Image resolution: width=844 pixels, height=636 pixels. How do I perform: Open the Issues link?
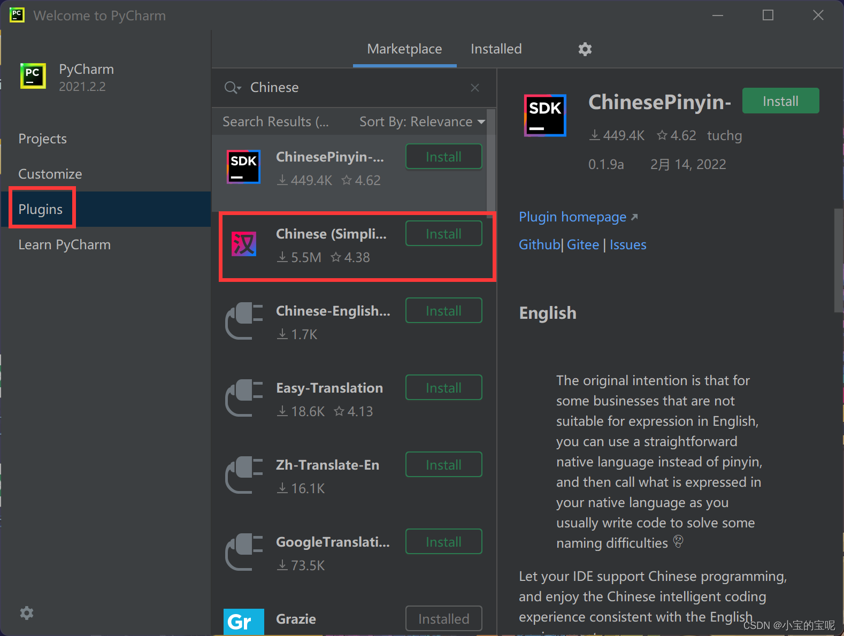click(628, 245)
